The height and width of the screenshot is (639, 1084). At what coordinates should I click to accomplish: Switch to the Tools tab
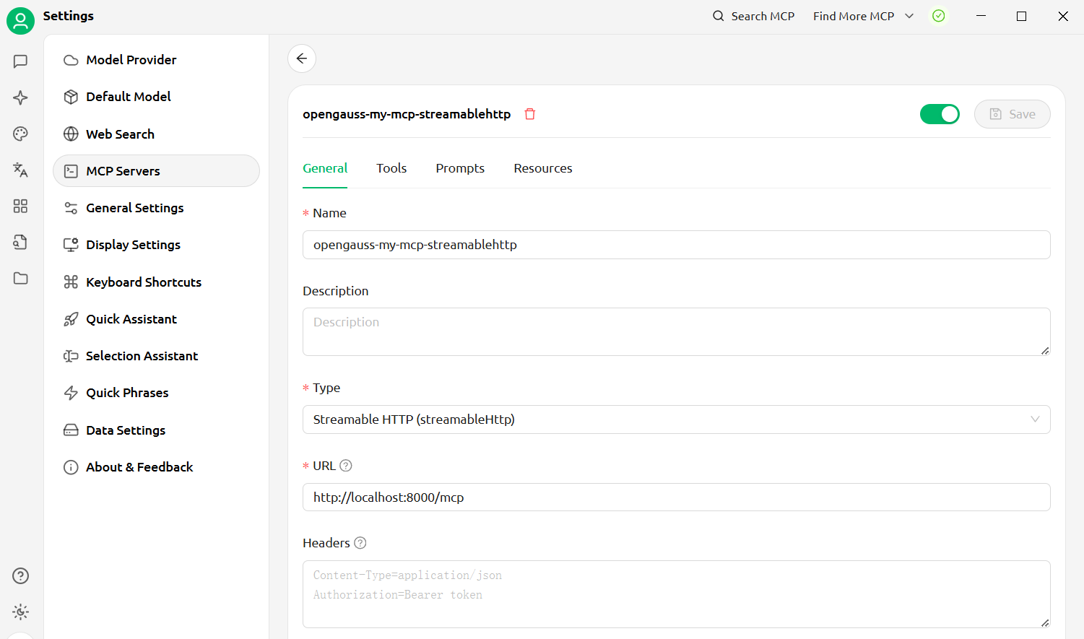[x=391, y=168]
